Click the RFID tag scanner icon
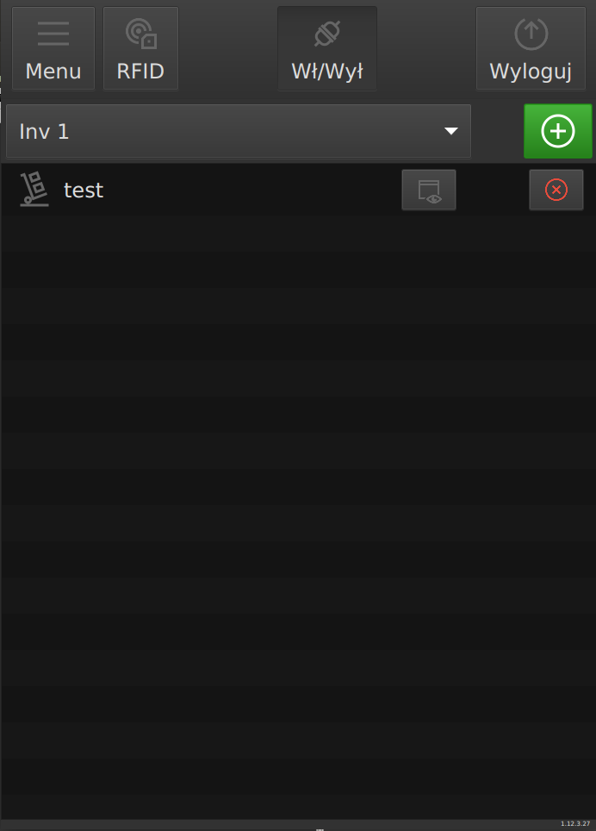This screenshot has width=596, height=831. (x=140, y=34)
